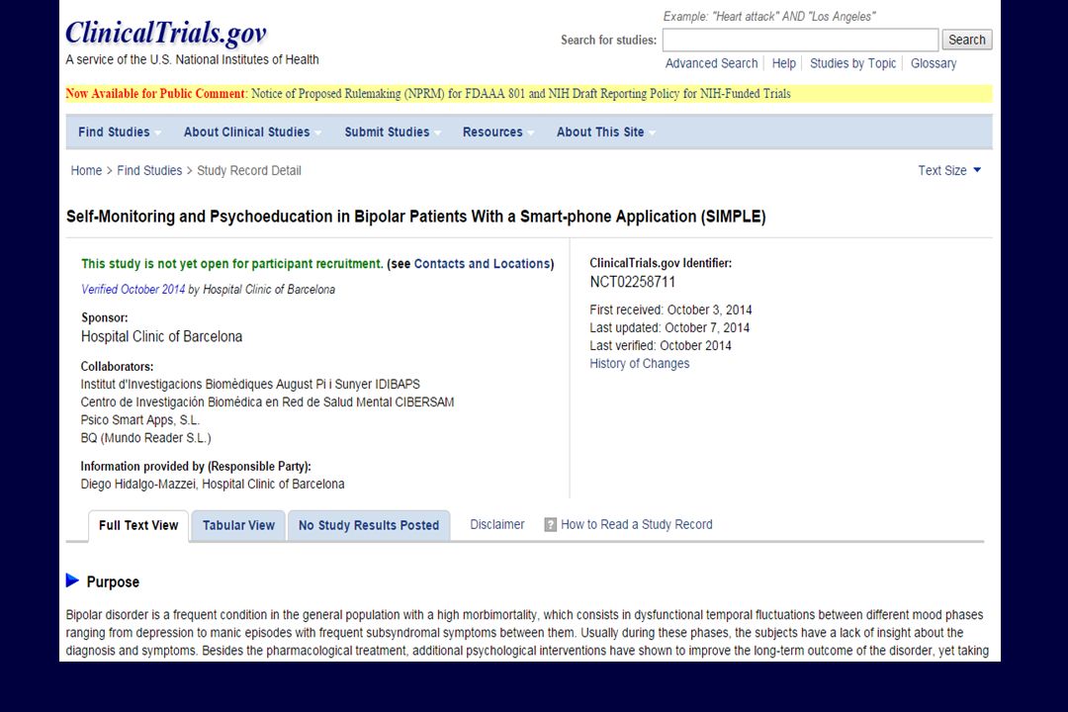Image resolution: width=1068 pixels, height=712 pixels.
Task: Select the identifier NCT02258711
Action: tap(633, 282)
